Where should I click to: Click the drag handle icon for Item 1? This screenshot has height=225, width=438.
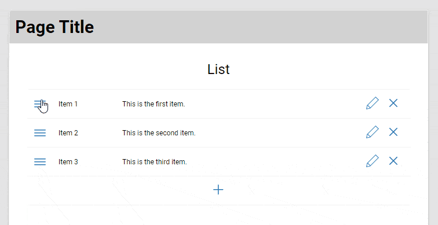pos(40,104)
